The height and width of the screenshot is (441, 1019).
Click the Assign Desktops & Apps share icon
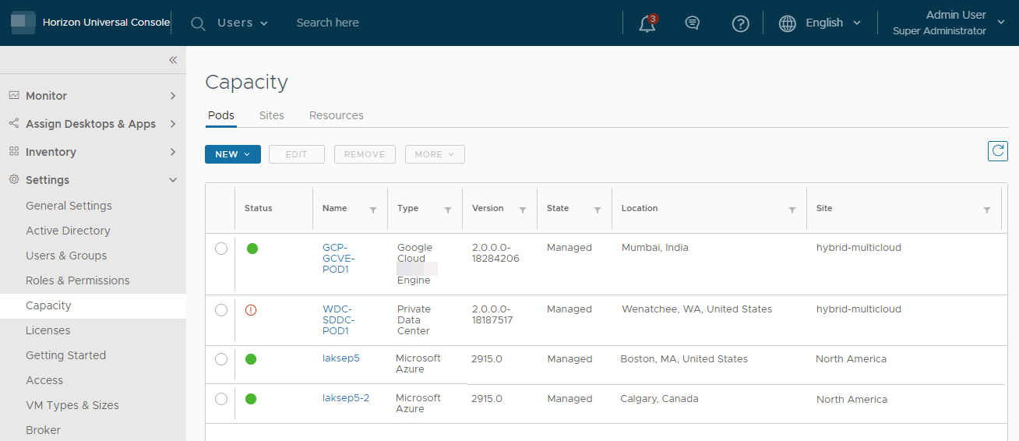14,123
